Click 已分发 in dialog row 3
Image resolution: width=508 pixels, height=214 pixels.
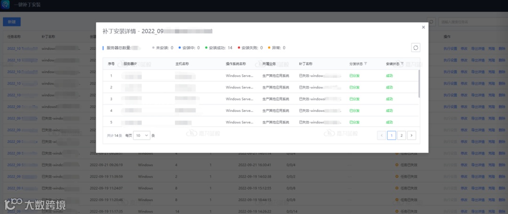pyautogui.click(x=354, y=99)
